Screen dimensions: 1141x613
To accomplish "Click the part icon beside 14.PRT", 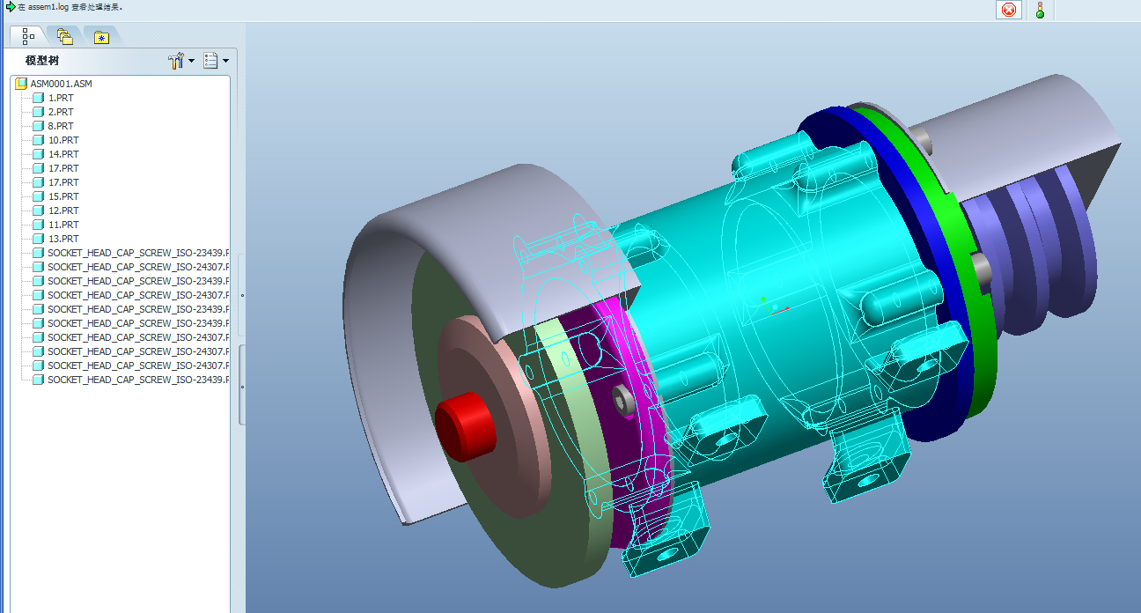I will [38, 154].
